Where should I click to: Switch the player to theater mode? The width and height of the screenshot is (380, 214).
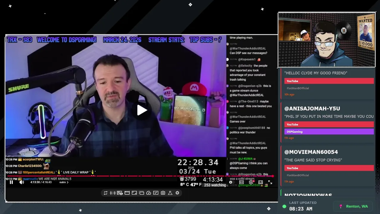coord(260,182)
